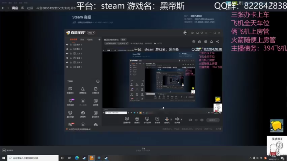Click the bell notification icon
Screen dimensions: 287x161
coord(211,42)
